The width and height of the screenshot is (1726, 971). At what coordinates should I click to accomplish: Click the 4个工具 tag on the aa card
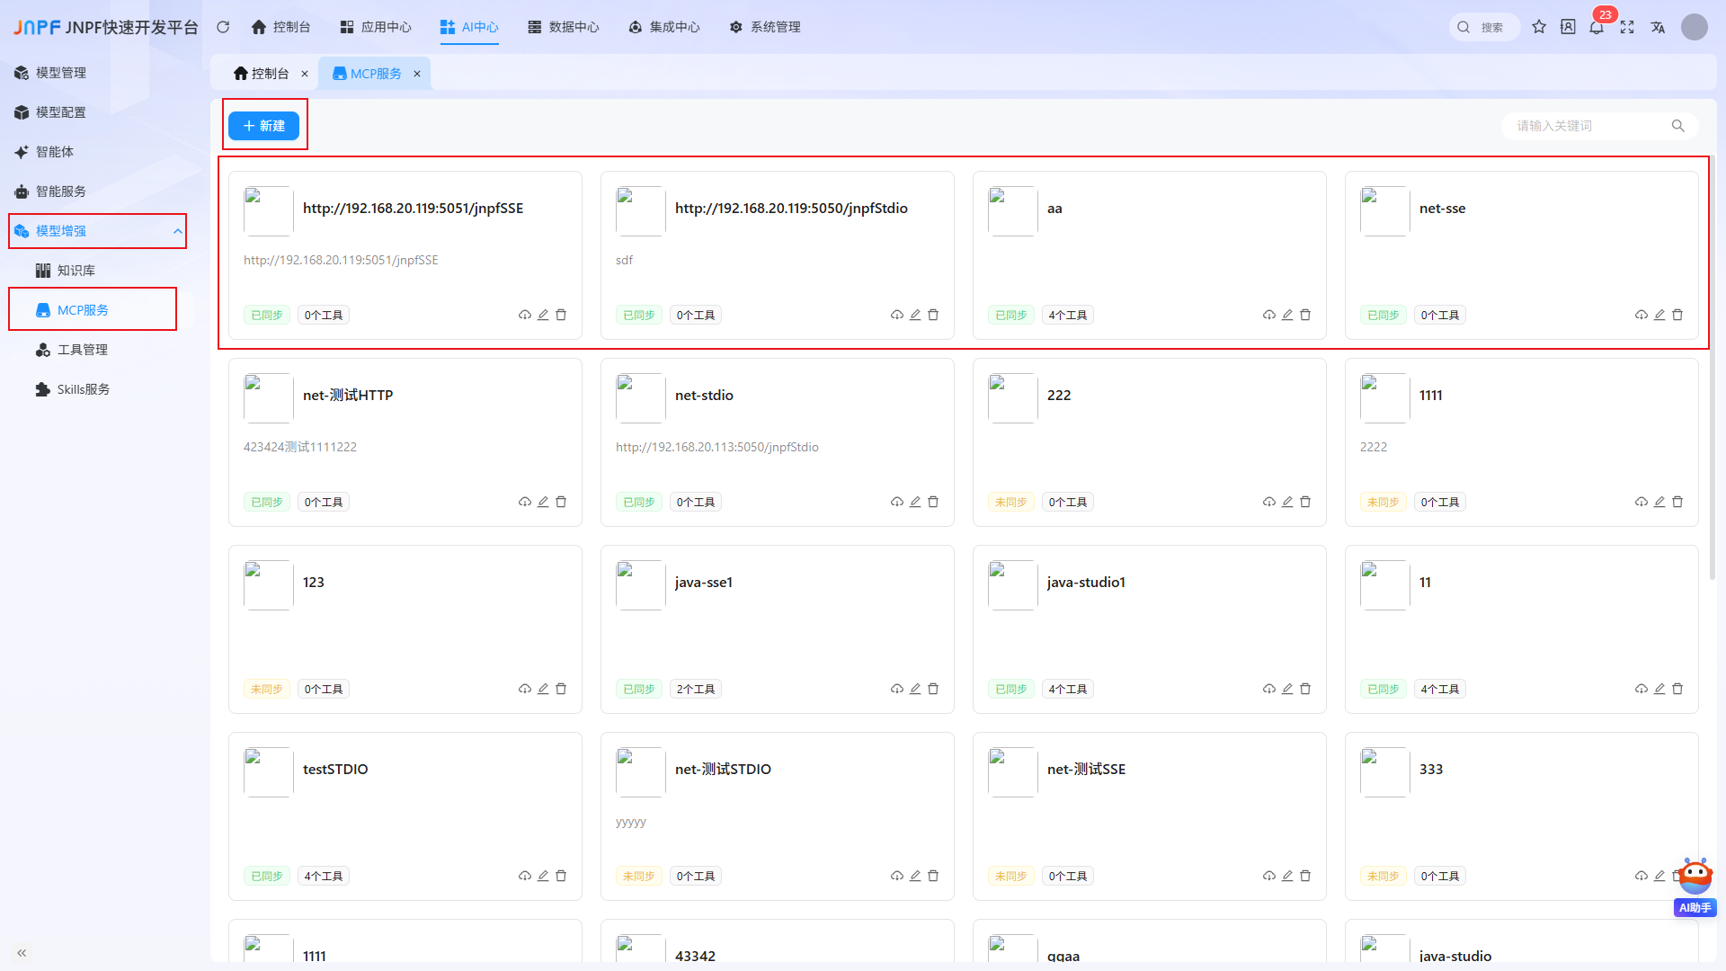pos(1068,315)
